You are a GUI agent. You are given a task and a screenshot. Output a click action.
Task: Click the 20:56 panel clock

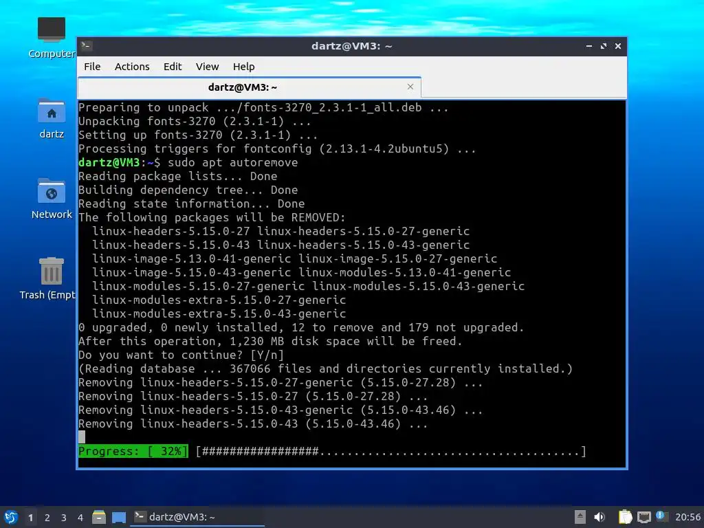coord(687,517)
